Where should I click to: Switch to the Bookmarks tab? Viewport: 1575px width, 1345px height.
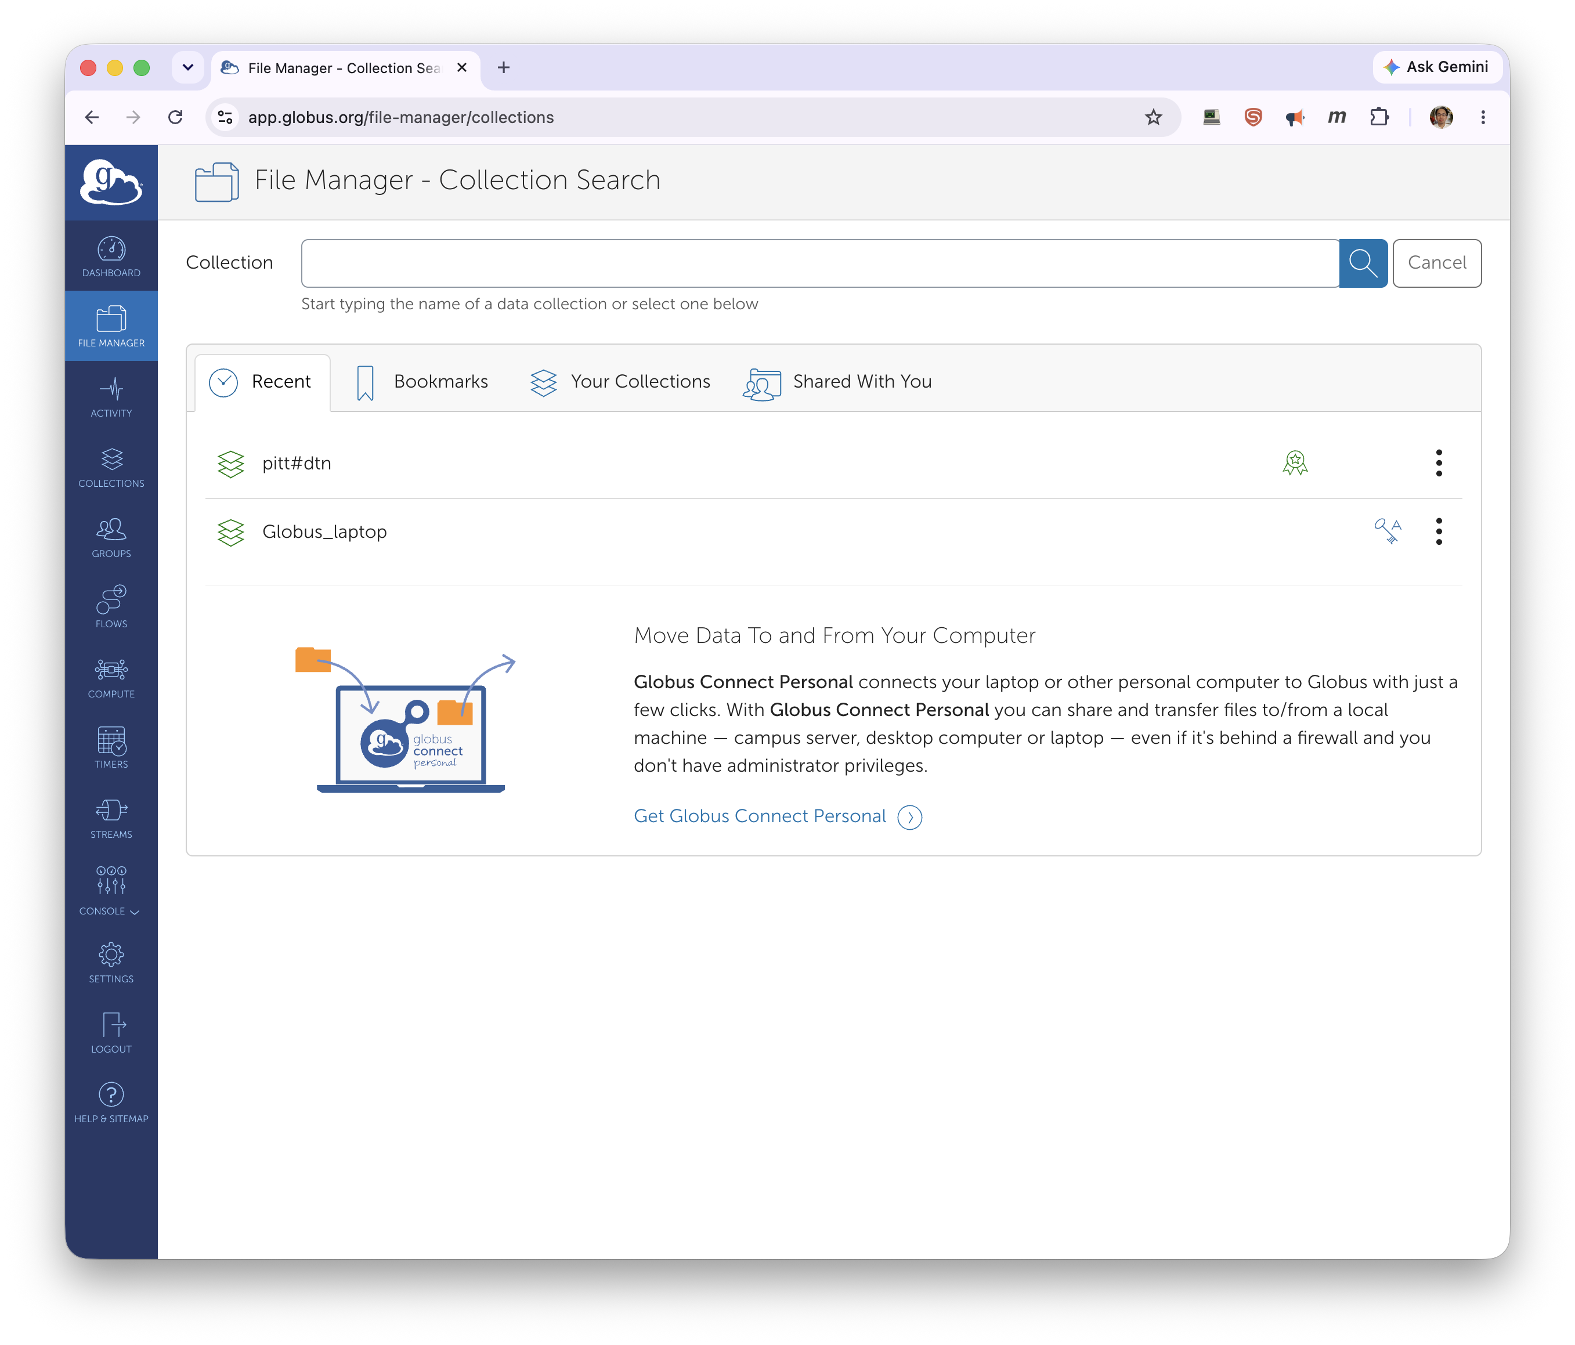(x=422, y=382)
